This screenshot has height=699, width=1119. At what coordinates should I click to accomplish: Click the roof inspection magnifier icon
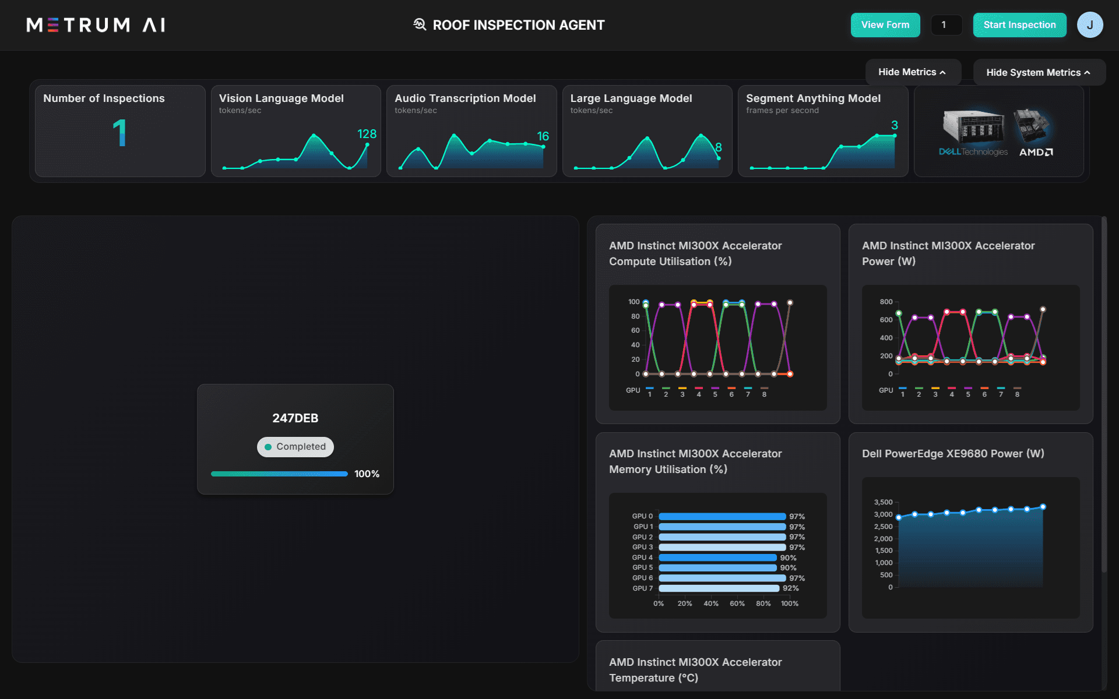(x=420, y=24)
